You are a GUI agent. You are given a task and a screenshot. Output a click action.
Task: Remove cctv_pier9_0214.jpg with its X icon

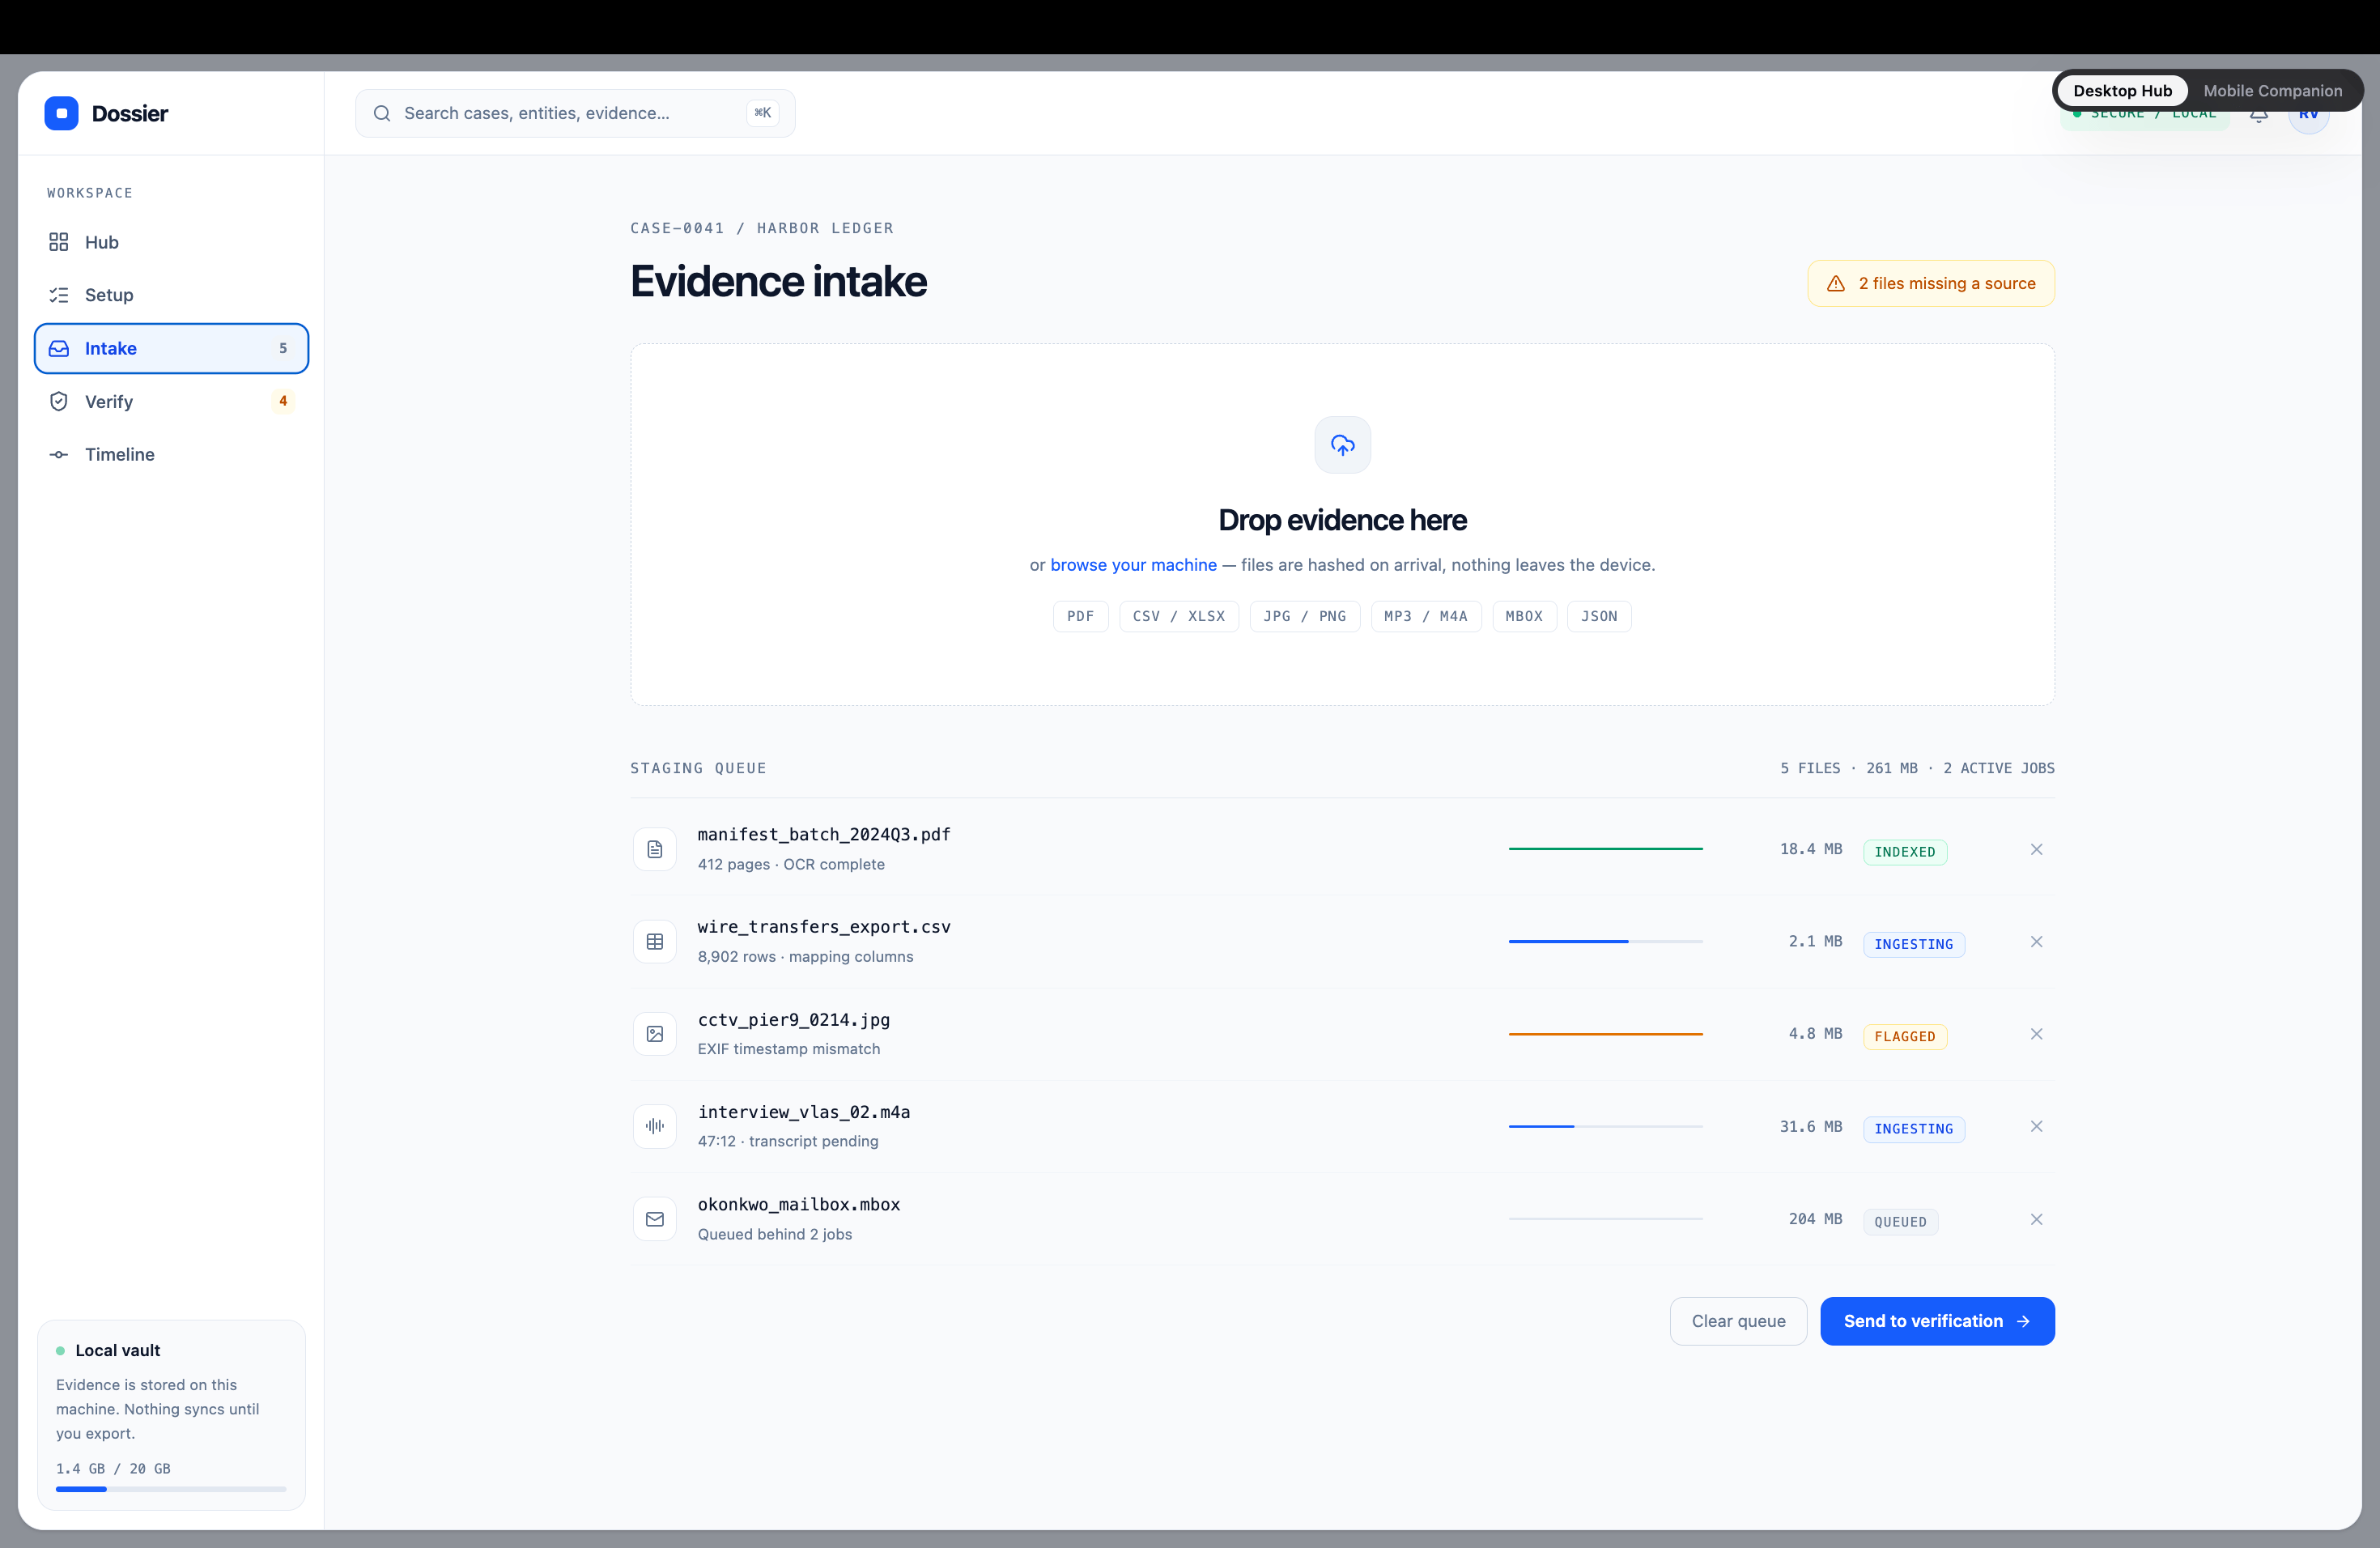[x=2036, y=1034]
